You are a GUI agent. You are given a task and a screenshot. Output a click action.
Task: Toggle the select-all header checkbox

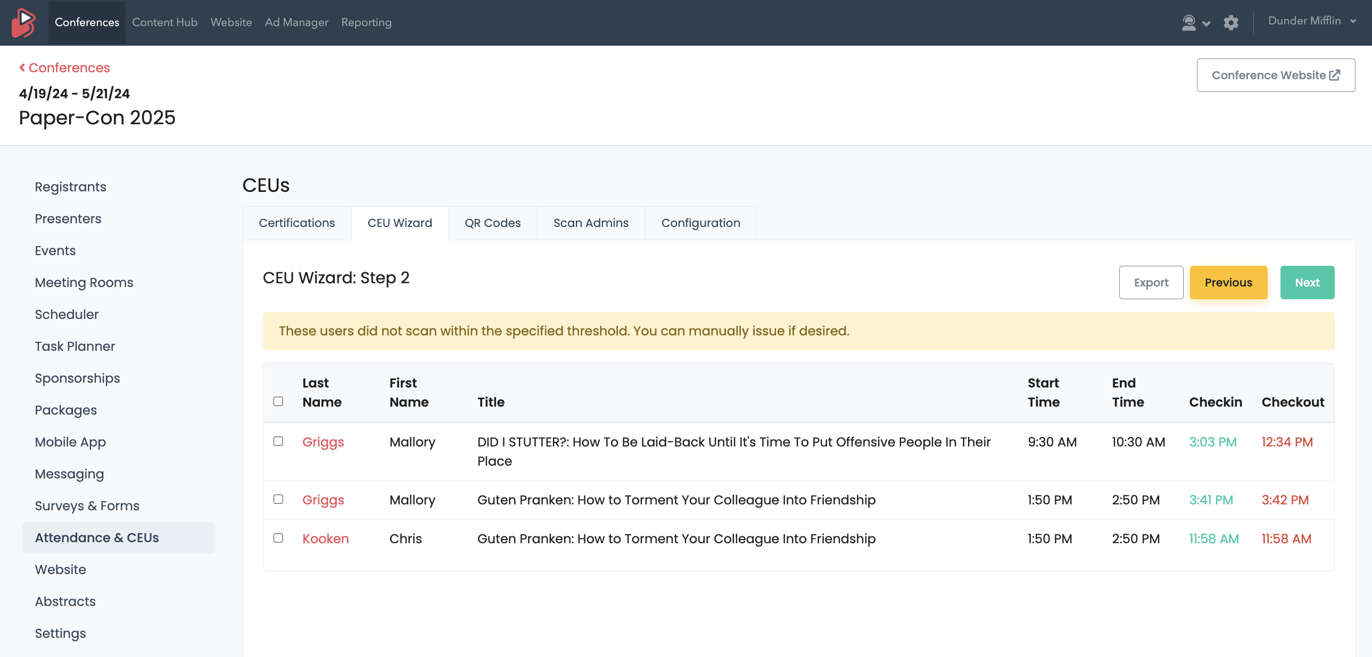(x=278, y=401)
